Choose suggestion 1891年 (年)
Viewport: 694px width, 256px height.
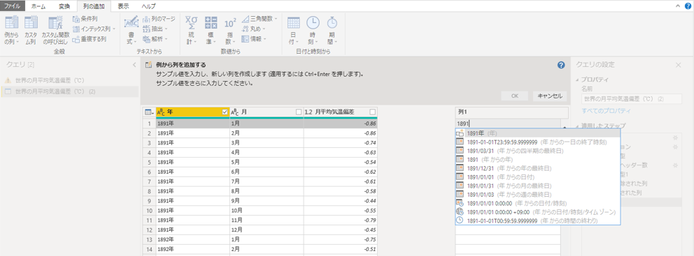(x=538, y=133)
